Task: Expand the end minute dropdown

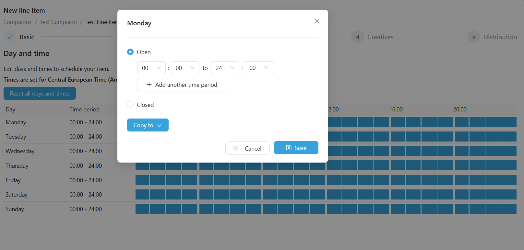Action: 259,68
